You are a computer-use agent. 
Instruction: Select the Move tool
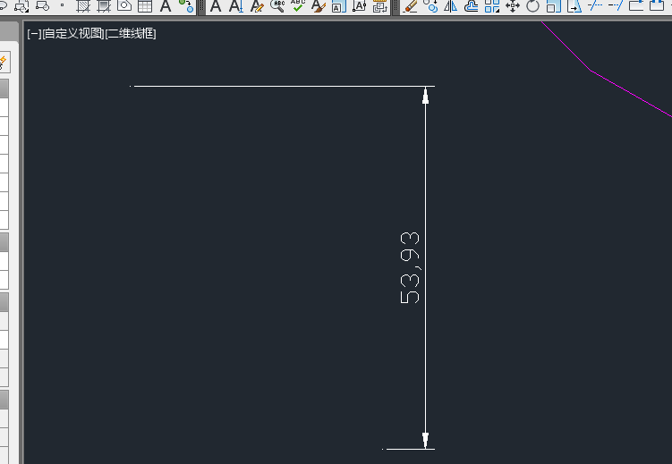coord(513,6)
